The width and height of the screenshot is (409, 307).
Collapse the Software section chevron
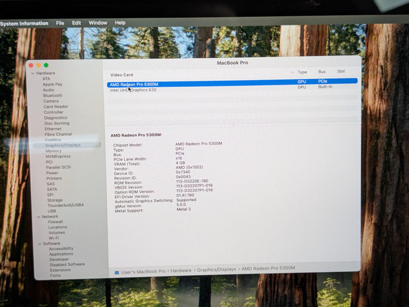pyautogui.click(x=40, y=244)
